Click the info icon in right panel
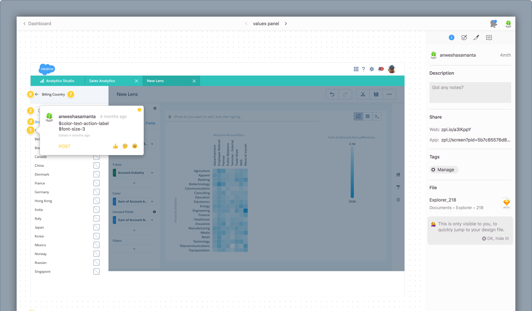Viewport: 532px width, 311px height. pyautogui.click(x=451, y=38)
